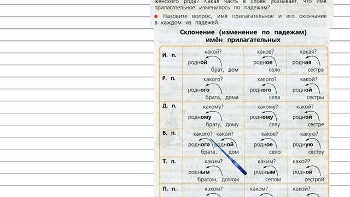Click 'брат, дом' in the И. п. row
Screen dimensions: 350x197
click(x=225, y=70)
